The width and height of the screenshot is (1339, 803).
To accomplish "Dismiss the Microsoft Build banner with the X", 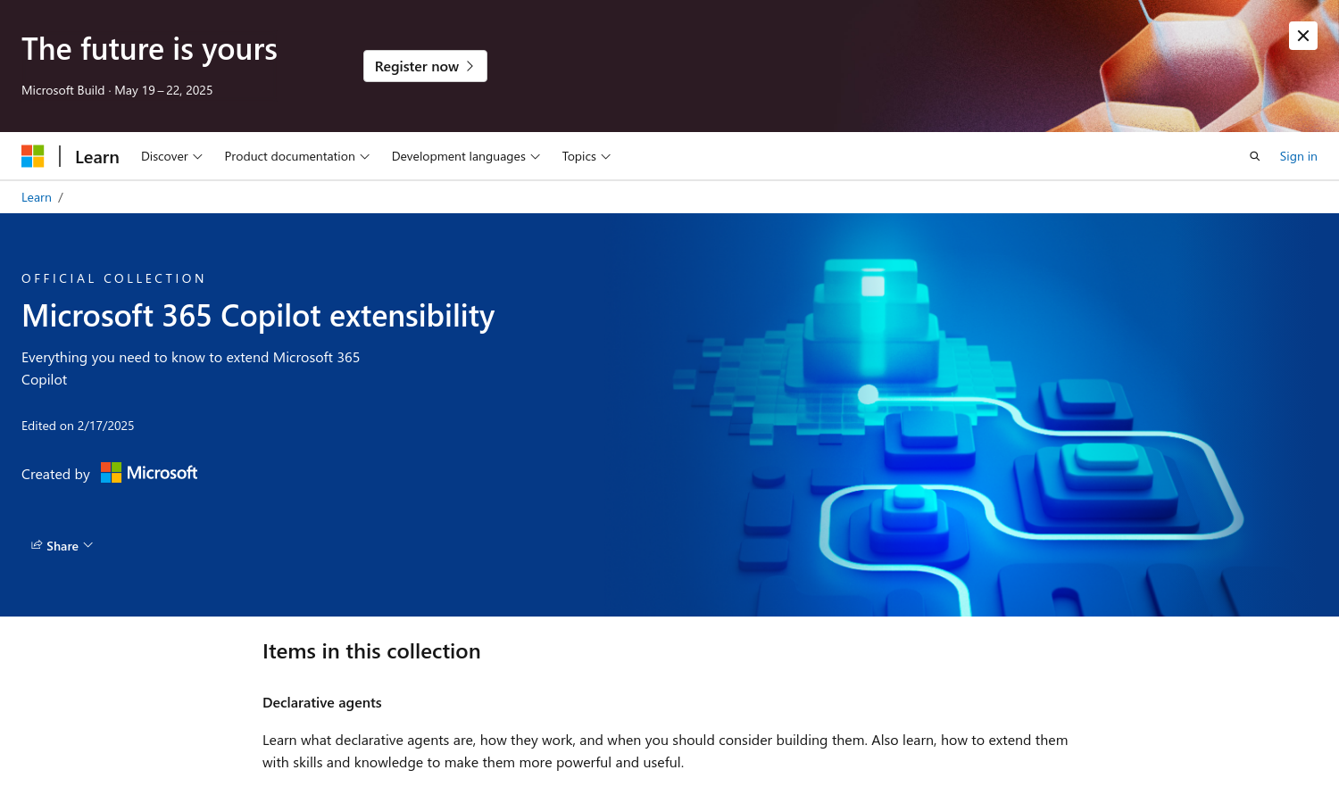I will (x=1302, y=36).
